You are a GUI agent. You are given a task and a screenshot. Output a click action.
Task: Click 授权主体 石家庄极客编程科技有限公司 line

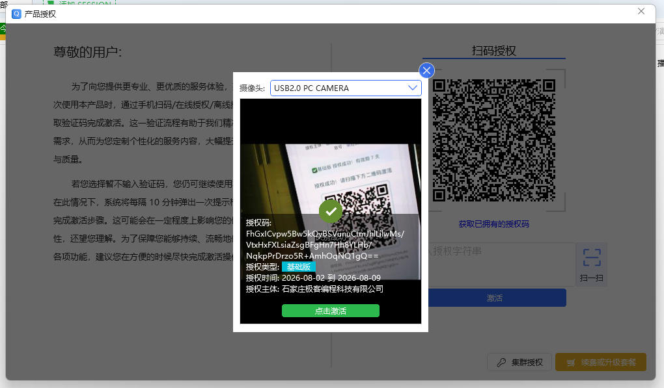(x=314, y=289)
